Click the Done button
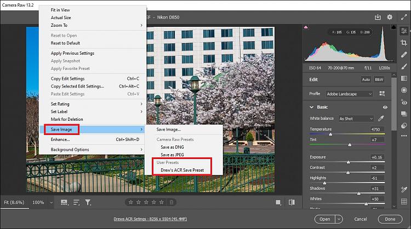411x229 pixels. click(390, 219)
